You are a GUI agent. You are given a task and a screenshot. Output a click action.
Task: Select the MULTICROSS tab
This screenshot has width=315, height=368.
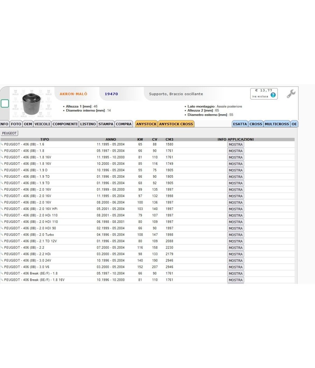(277, 124)
